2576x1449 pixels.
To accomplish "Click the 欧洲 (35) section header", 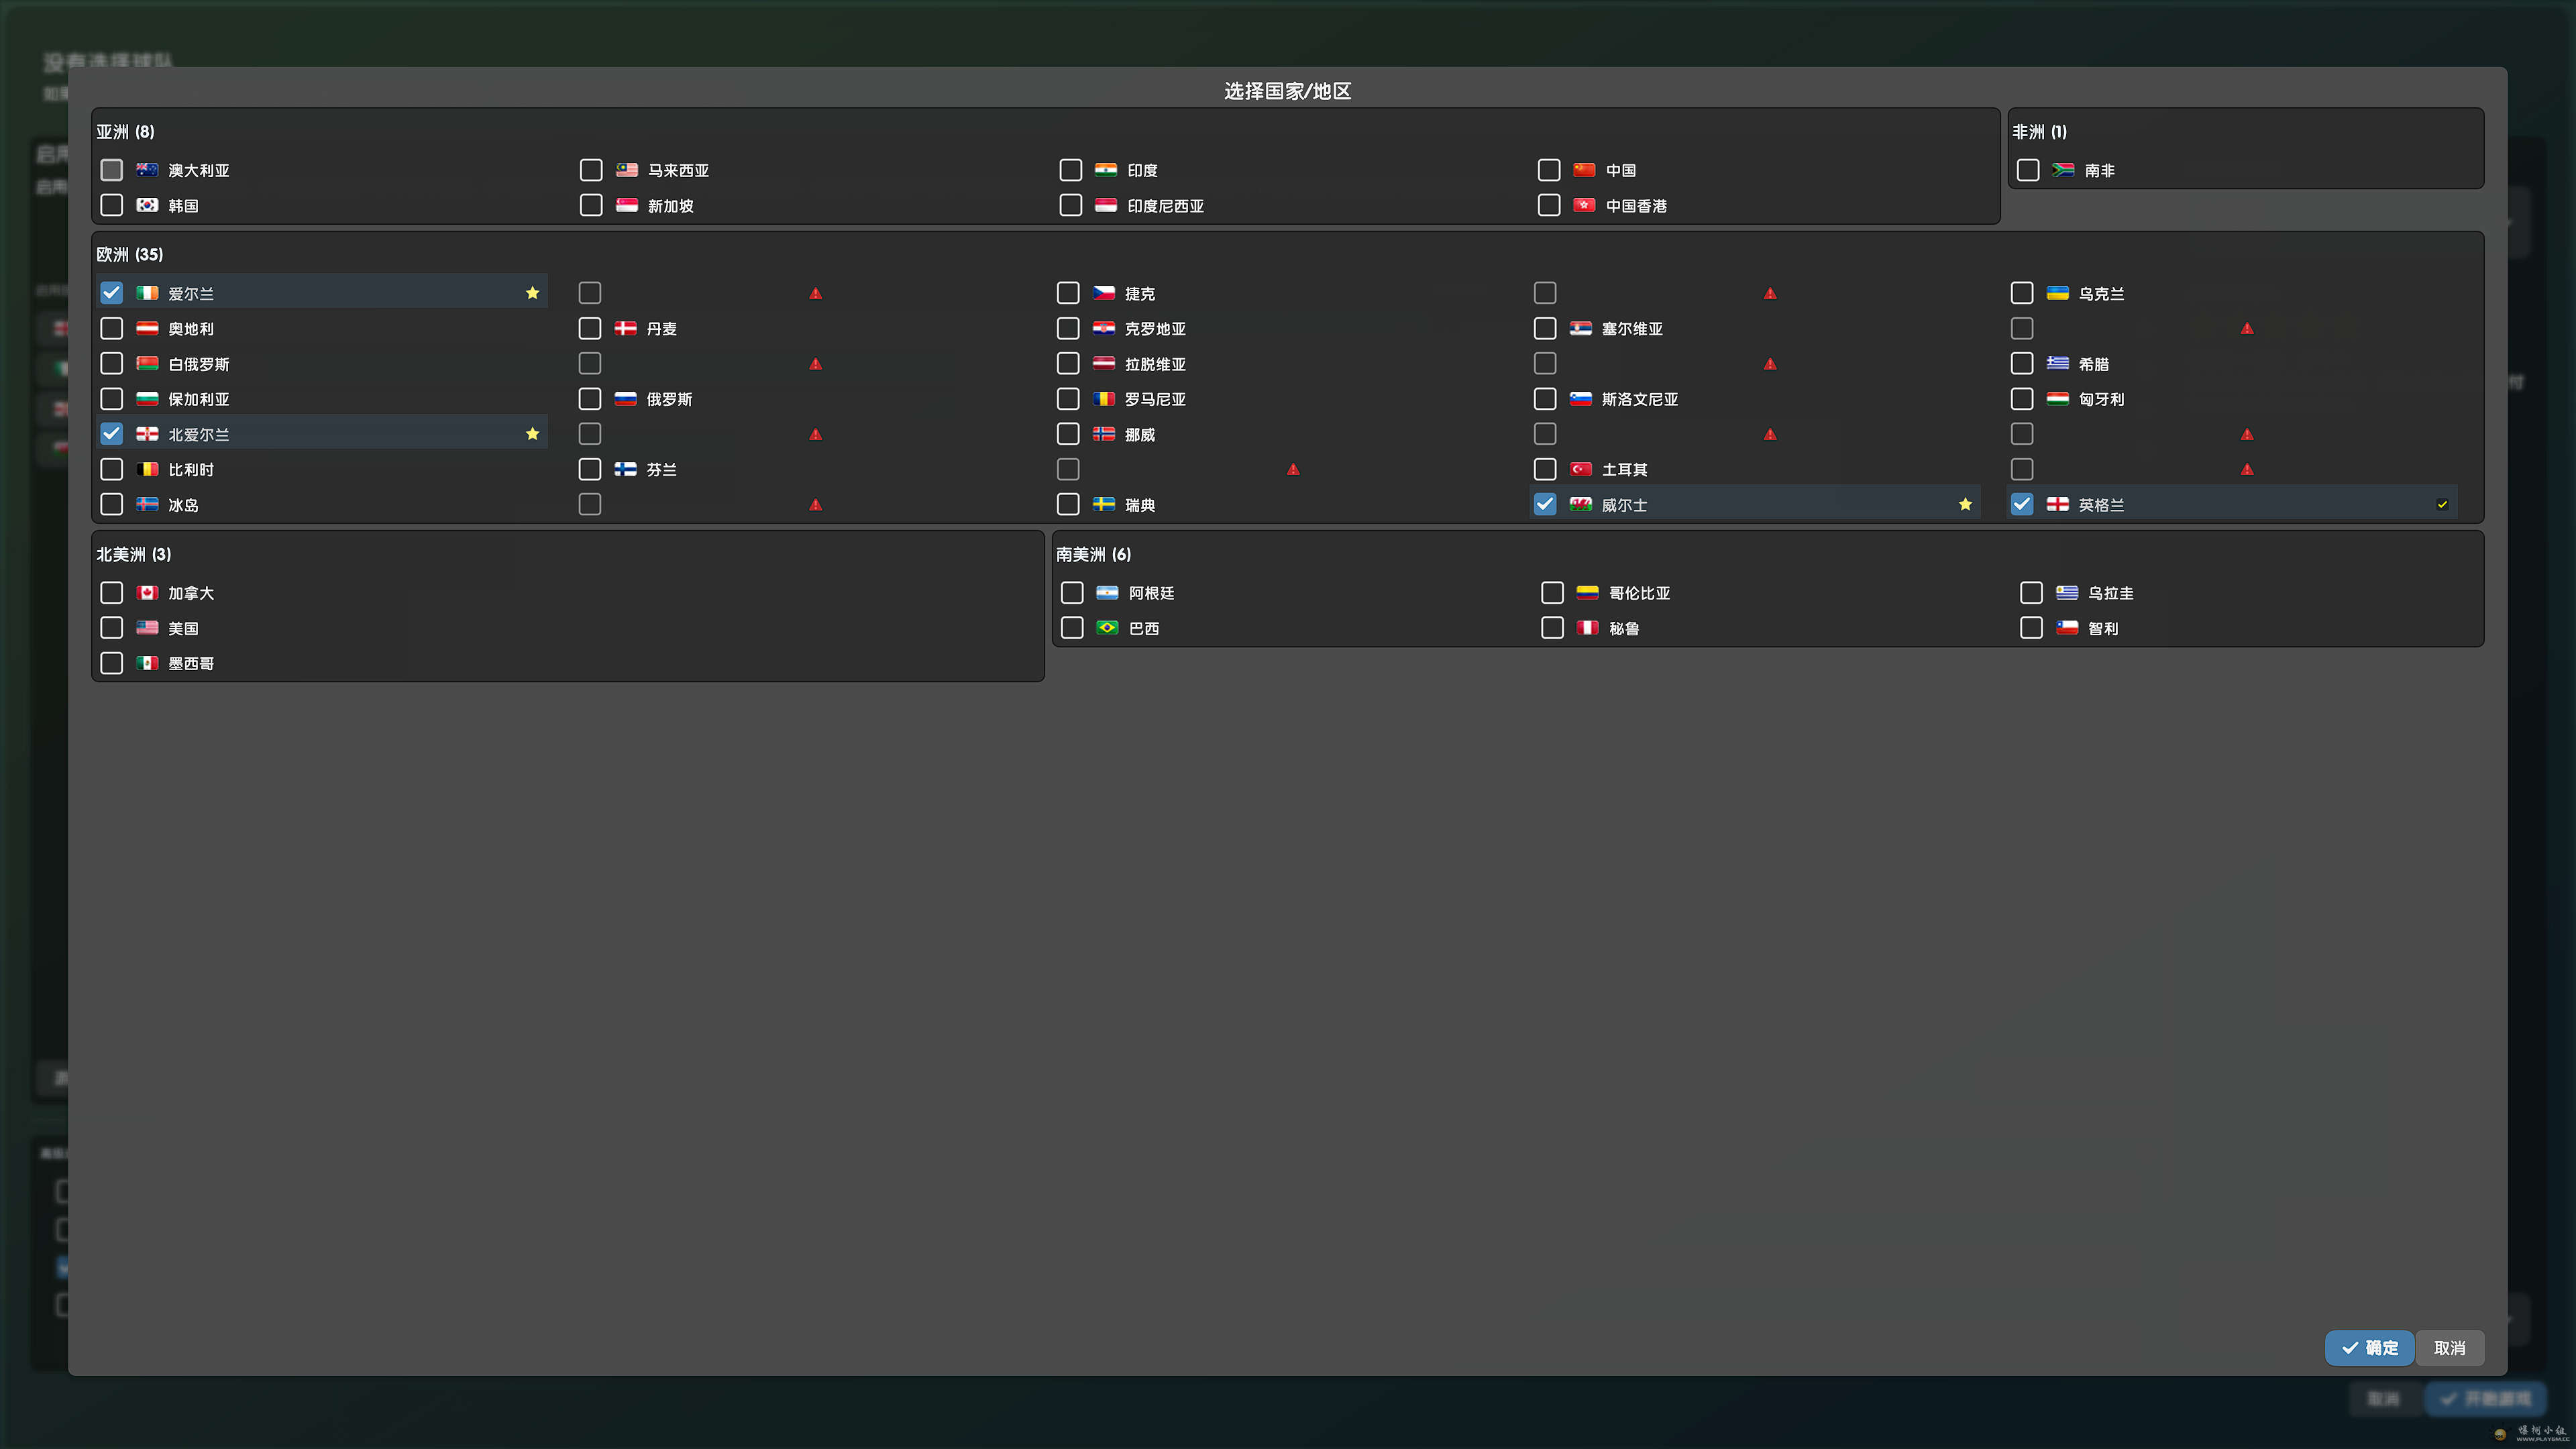I will (x=129, y=254).
